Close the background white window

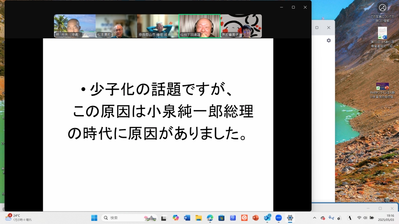click(329, 28)
